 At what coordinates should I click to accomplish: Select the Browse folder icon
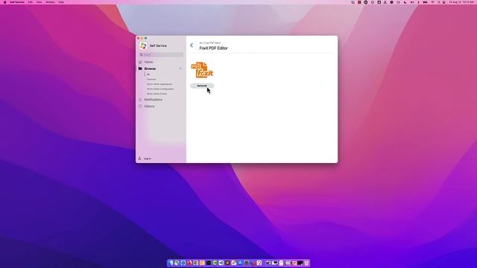click(x=140, y=68)
